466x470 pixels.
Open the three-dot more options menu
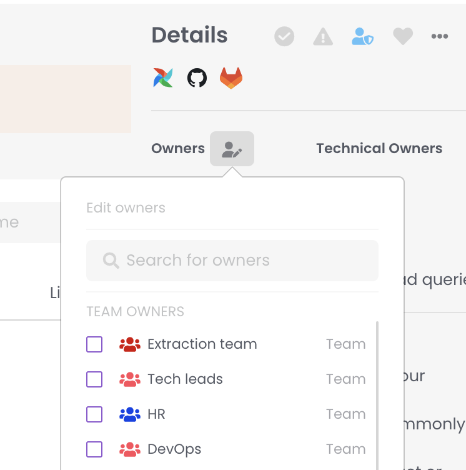pyautogui.click(x=440, y=37)
